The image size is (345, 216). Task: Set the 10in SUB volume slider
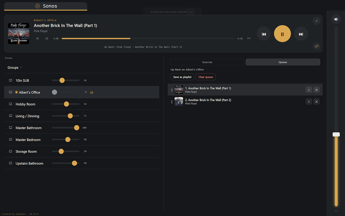(65, 80)
